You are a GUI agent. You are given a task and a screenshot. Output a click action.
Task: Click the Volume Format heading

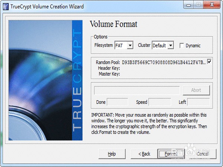point(113,24)
